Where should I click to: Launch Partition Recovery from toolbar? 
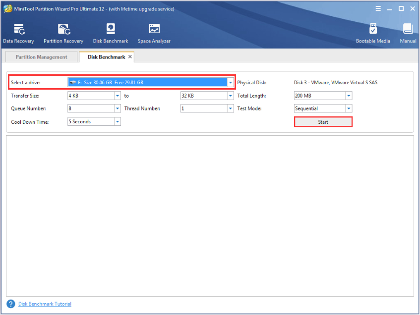click(63, 34)
